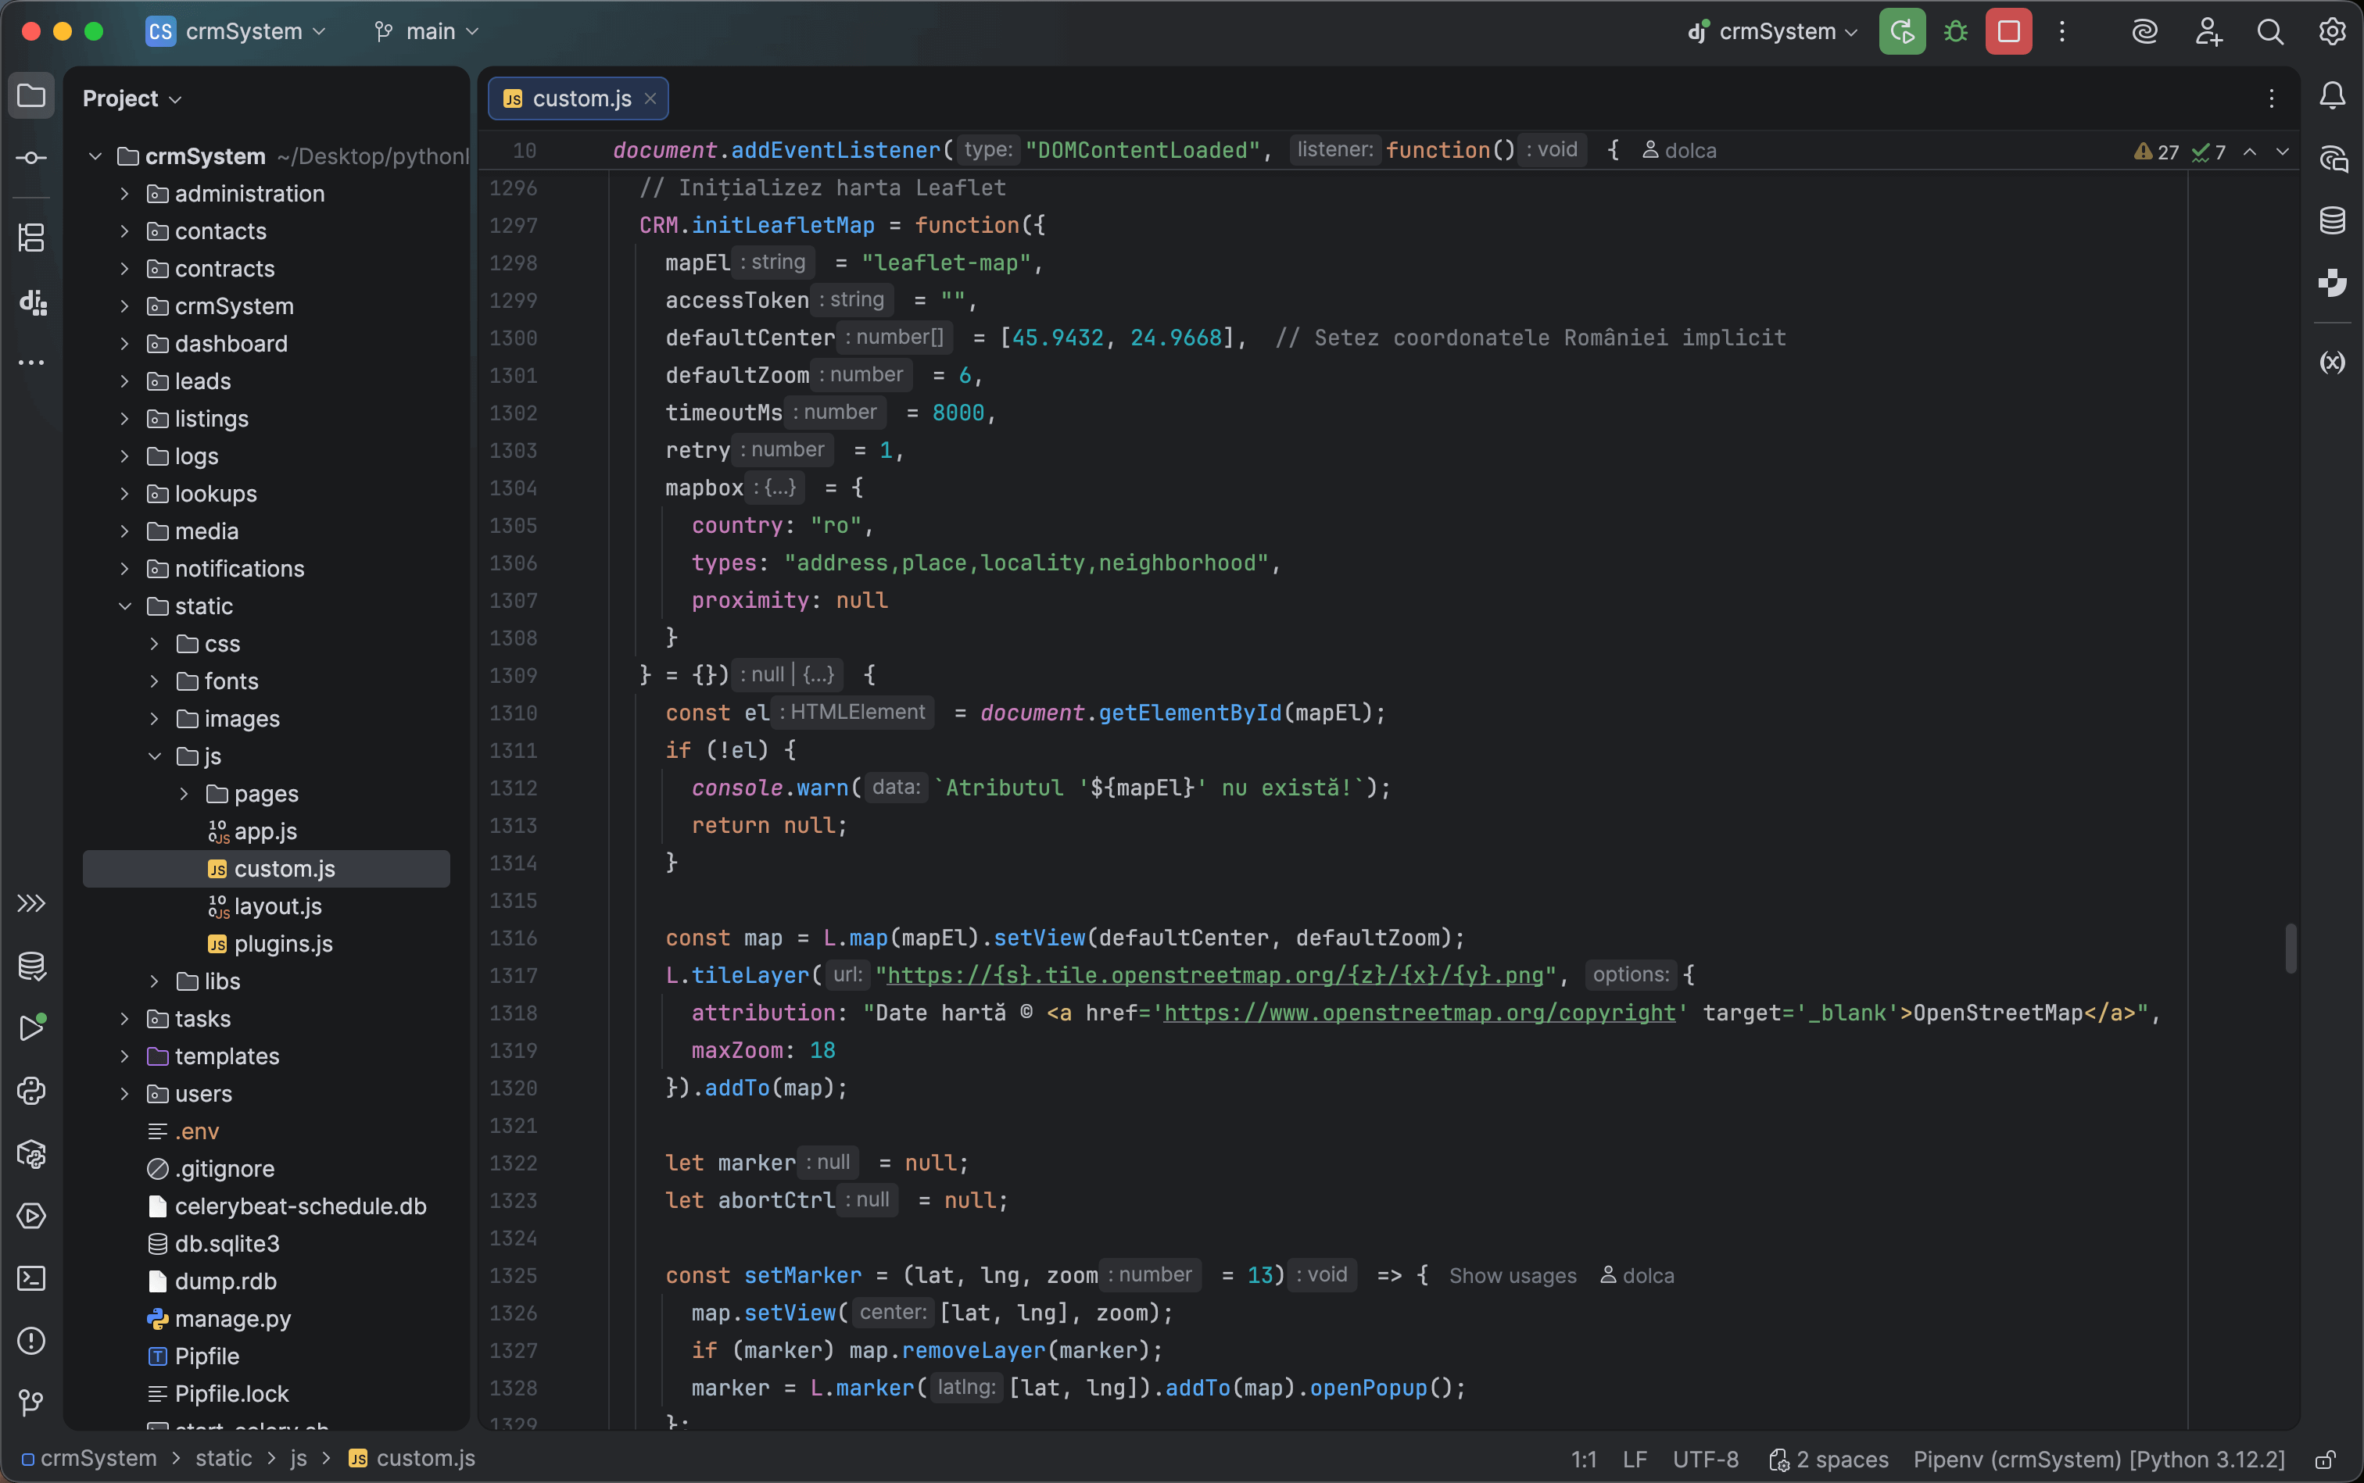Open the Database tool window
This screenshot has height=1483, width=2364.
coord(2332,220)
